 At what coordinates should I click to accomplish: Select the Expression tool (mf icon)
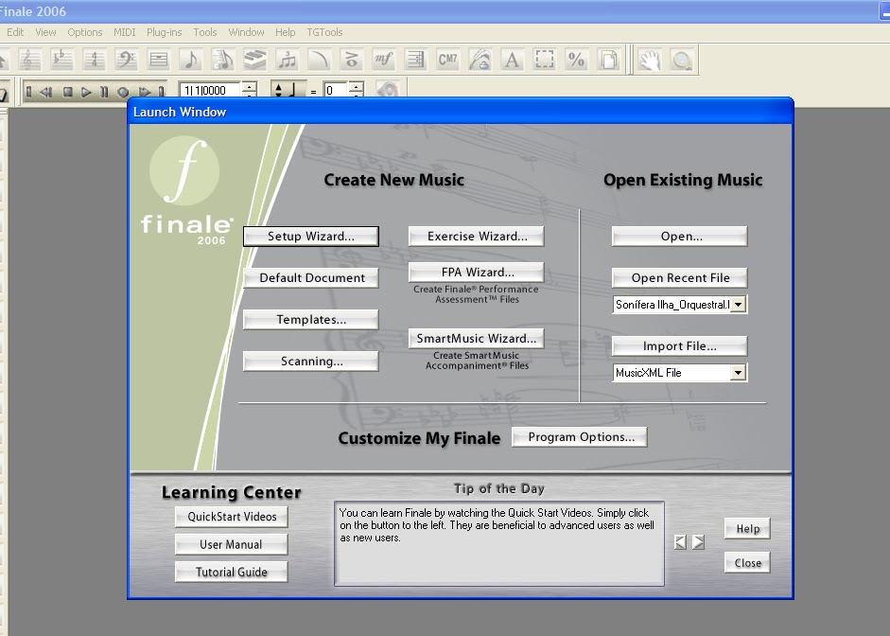click(384, 60)
